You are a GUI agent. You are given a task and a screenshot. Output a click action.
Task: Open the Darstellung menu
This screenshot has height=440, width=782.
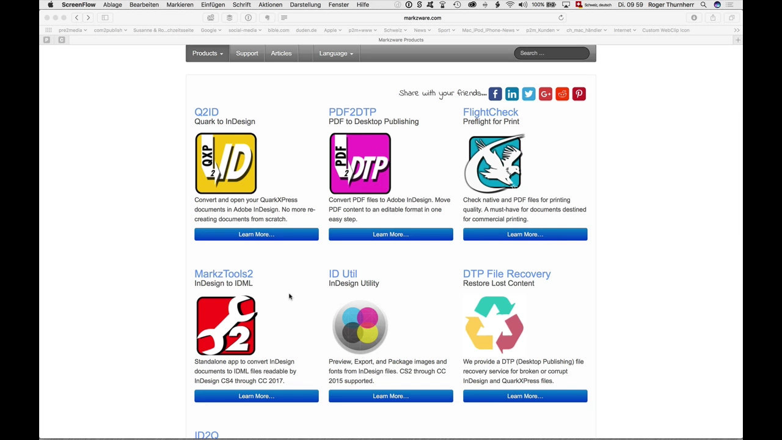(x=305, y=4)
